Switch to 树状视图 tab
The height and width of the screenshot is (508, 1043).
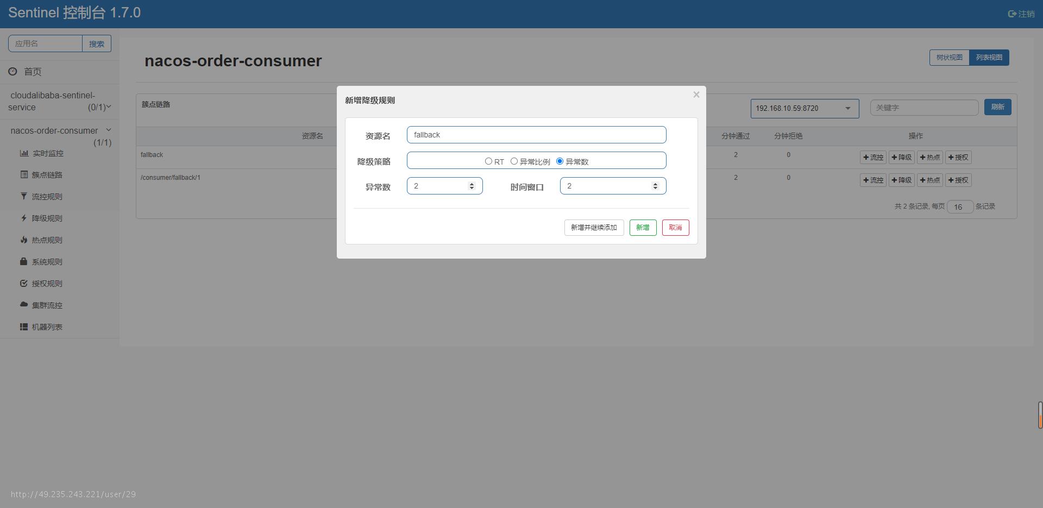point(949,58)
